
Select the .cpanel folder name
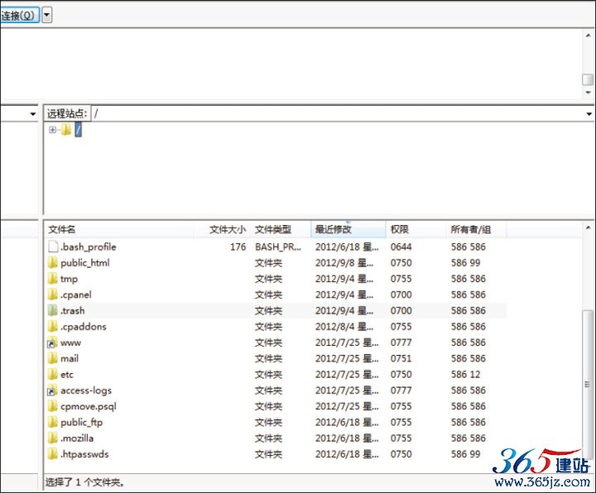[x=76, y=294]
